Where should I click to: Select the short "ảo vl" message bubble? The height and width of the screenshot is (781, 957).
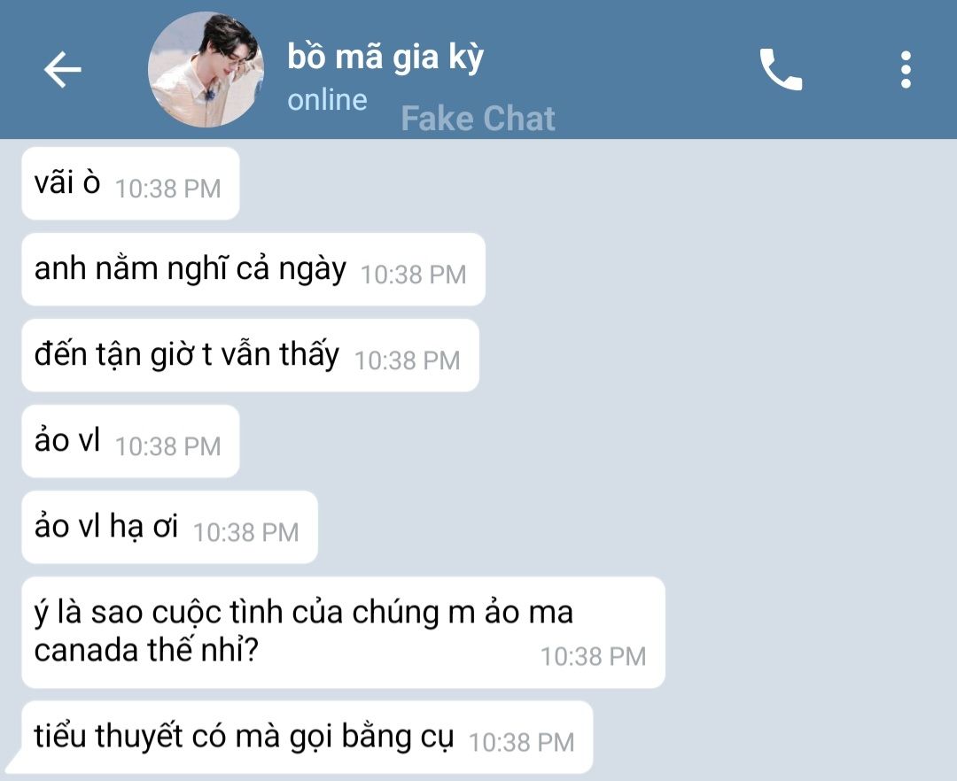(130, 441)
